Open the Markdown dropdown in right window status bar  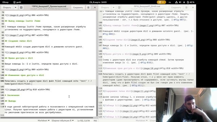142,121
